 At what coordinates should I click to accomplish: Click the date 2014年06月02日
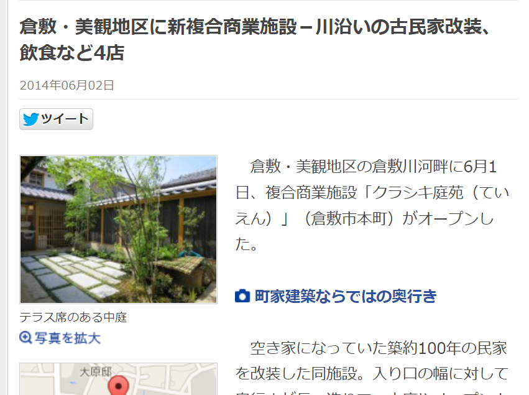pos(67,85)
